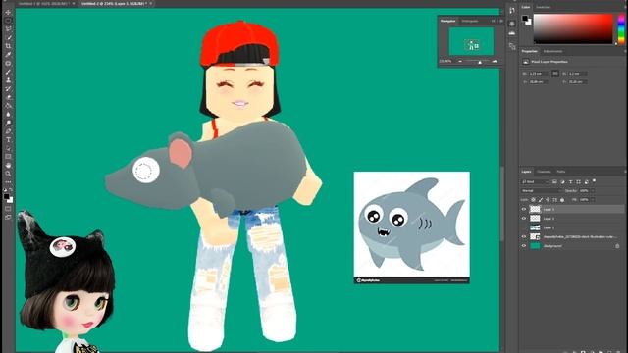Select the Type tool
Screen dimensions: 628x353
coord(8,139)
